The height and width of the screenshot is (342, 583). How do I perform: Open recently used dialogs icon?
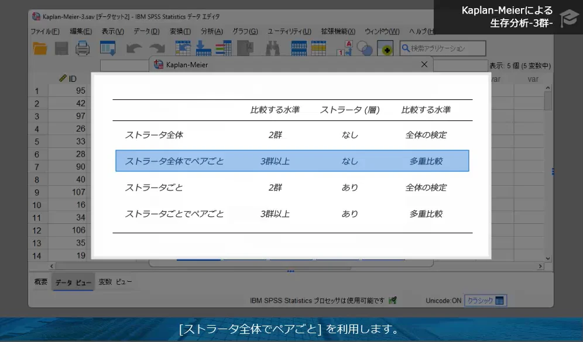click(108, 49)
